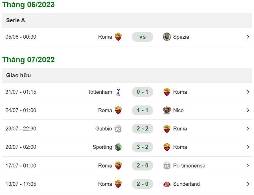Select the 2 - 0 score pill for Portimonense match
The image size is (254, 195).
(143, 166)
